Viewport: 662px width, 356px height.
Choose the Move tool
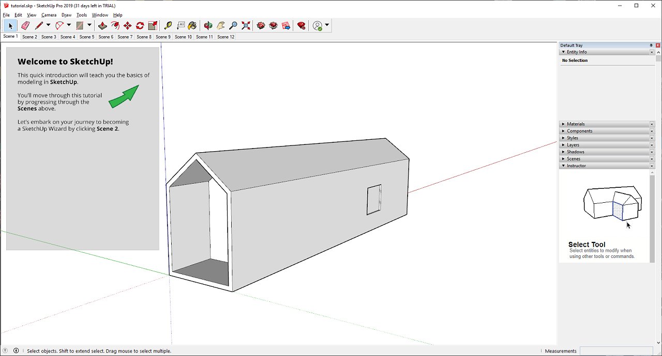tap(127, 26)
